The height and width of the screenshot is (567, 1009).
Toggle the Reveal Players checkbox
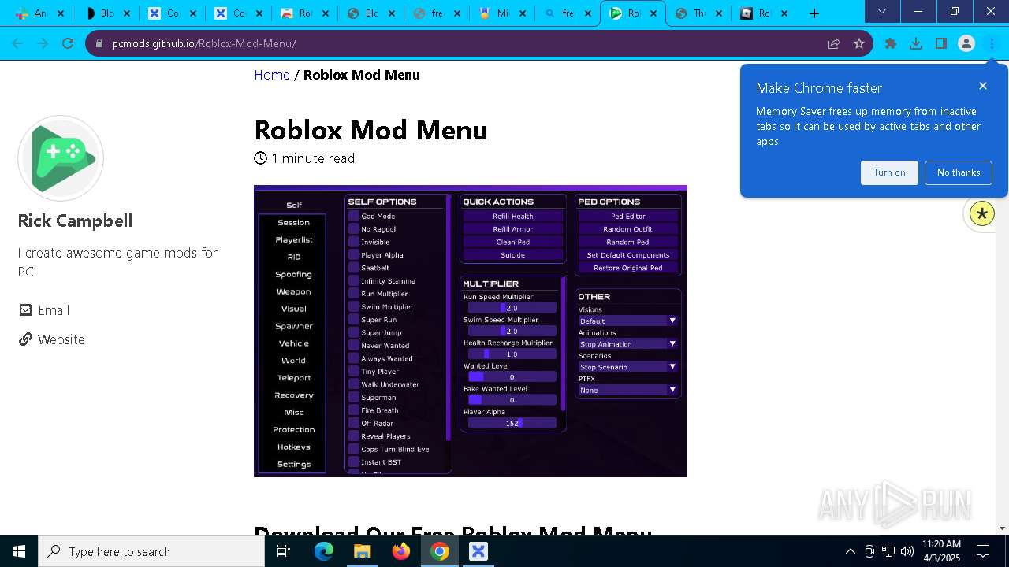[354, 435]
